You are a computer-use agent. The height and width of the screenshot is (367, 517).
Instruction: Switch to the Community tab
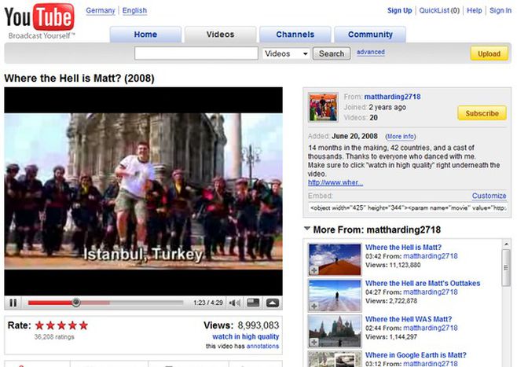pyautogui.click(x=370, y=35)
